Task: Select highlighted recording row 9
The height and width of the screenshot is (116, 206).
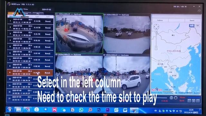Action: (x=30, y=72)
